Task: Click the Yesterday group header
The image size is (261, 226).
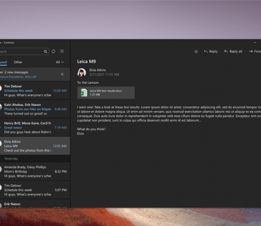Action: (x=35, y=158)
